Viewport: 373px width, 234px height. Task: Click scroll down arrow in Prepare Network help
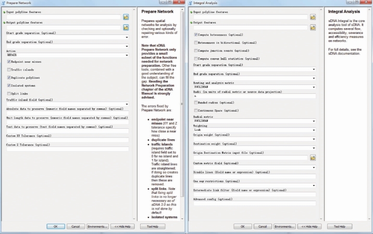[x=182, y=219]
